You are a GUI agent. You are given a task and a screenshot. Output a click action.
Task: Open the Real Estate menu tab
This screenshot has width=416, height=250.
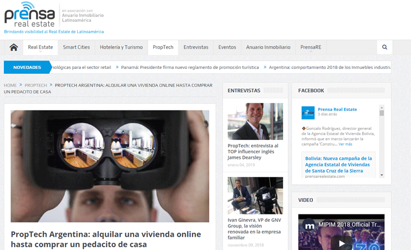pos(40,48)
